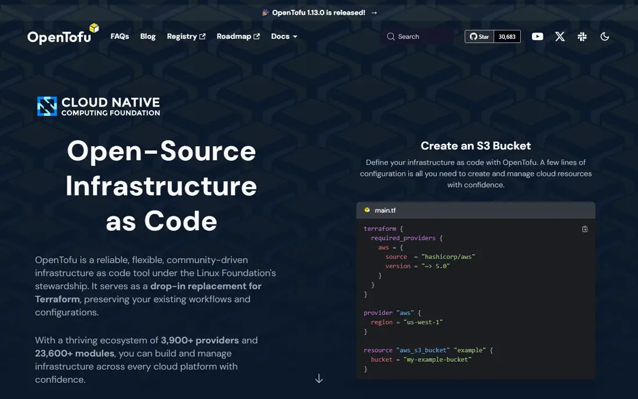Click "drop-in replacement for Terraform" bold text
Viewport: 638px width, 399px height.
[x=148, y=292]
